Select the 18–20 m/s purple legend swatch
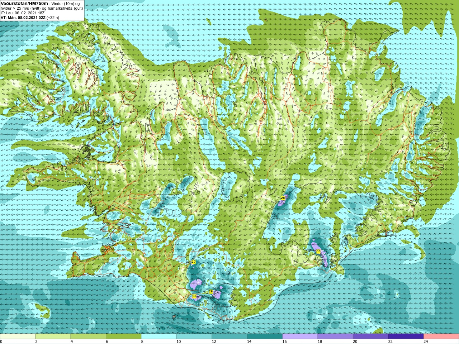Screen dimensions: 459x344 pyautogui.click(x=335, y=336)
